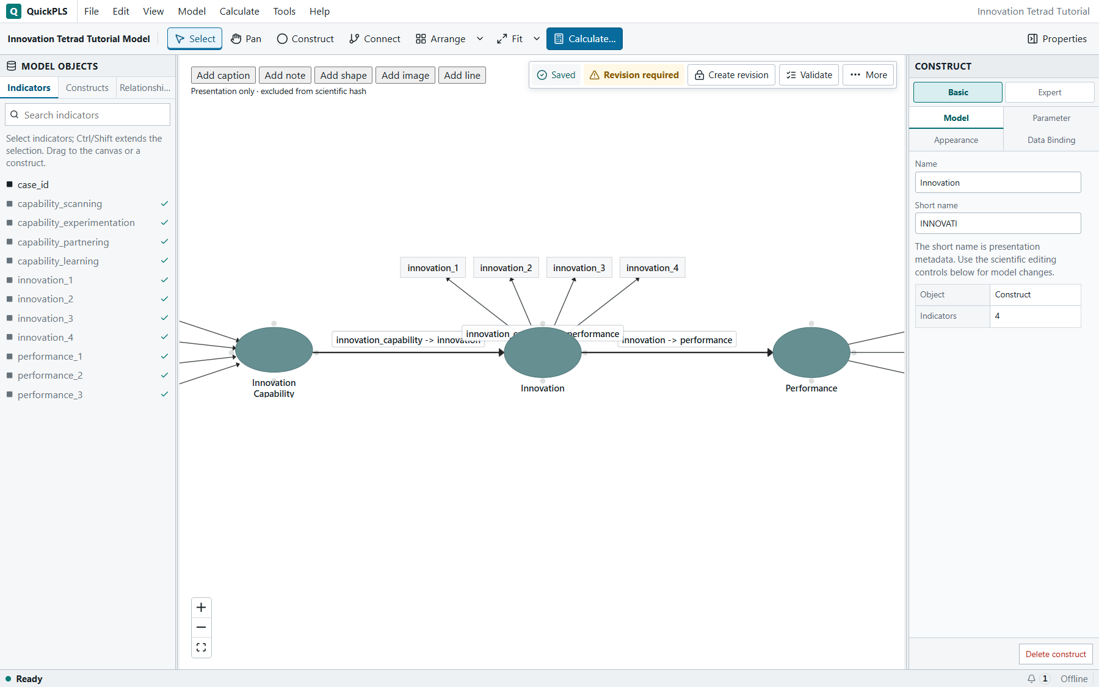The width and height of the screenshot is (1099, 687).
Task: Click Add image button
Action: (x=405, y=75)
